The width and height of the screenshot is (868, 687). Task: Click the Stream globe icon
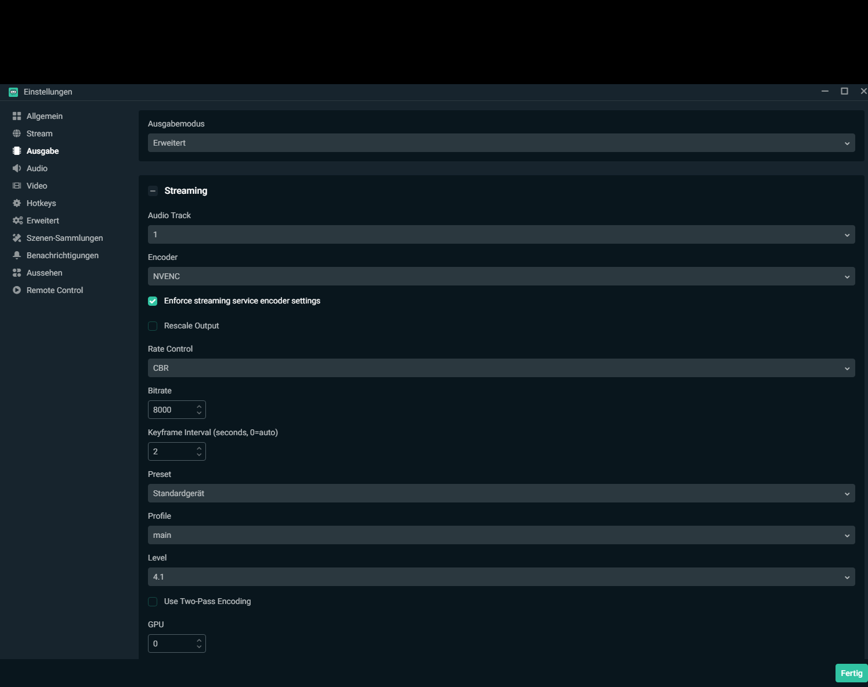pos(17,133)
